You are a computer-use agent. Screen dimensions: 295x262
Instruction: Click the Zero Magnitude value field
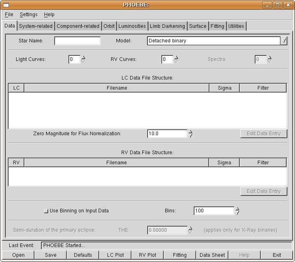click(167, 134)
